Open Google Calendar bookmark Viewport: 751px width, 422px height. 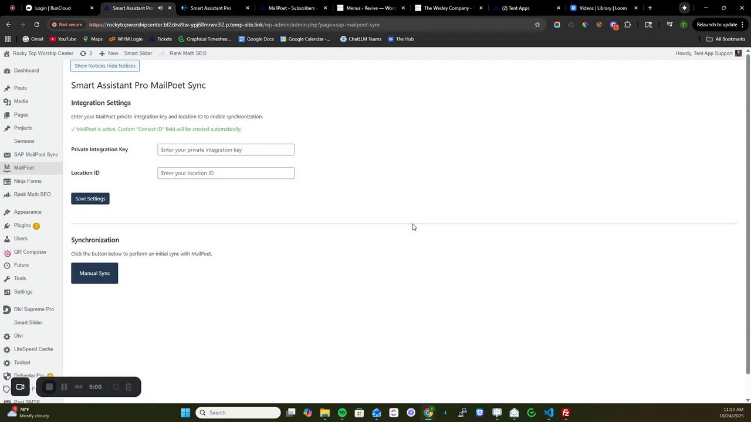click(x=305, y=39)
